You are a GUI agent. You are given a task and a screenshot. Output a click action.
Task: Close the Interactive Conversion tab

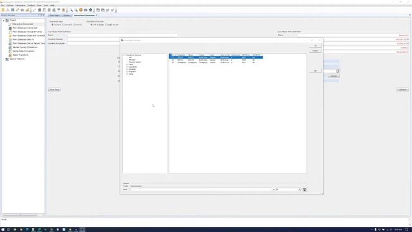[97, 15]
